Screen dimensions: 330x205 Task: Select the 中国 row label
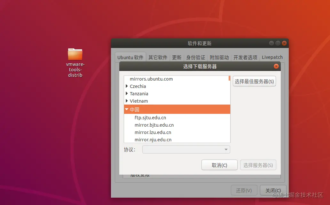135,109
